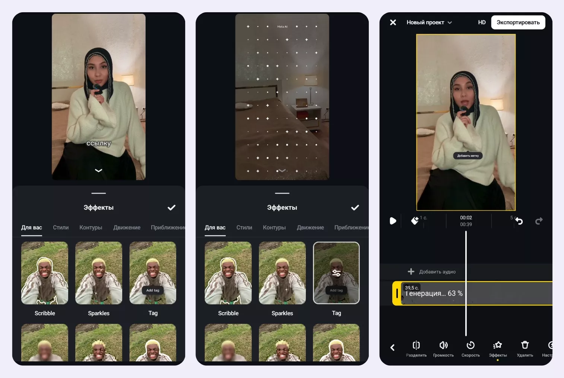Image resolution: width=564 pixels, height=378 pixels.
Task: Open adjustment settings on the selected Tag effect
Action: 336,273
